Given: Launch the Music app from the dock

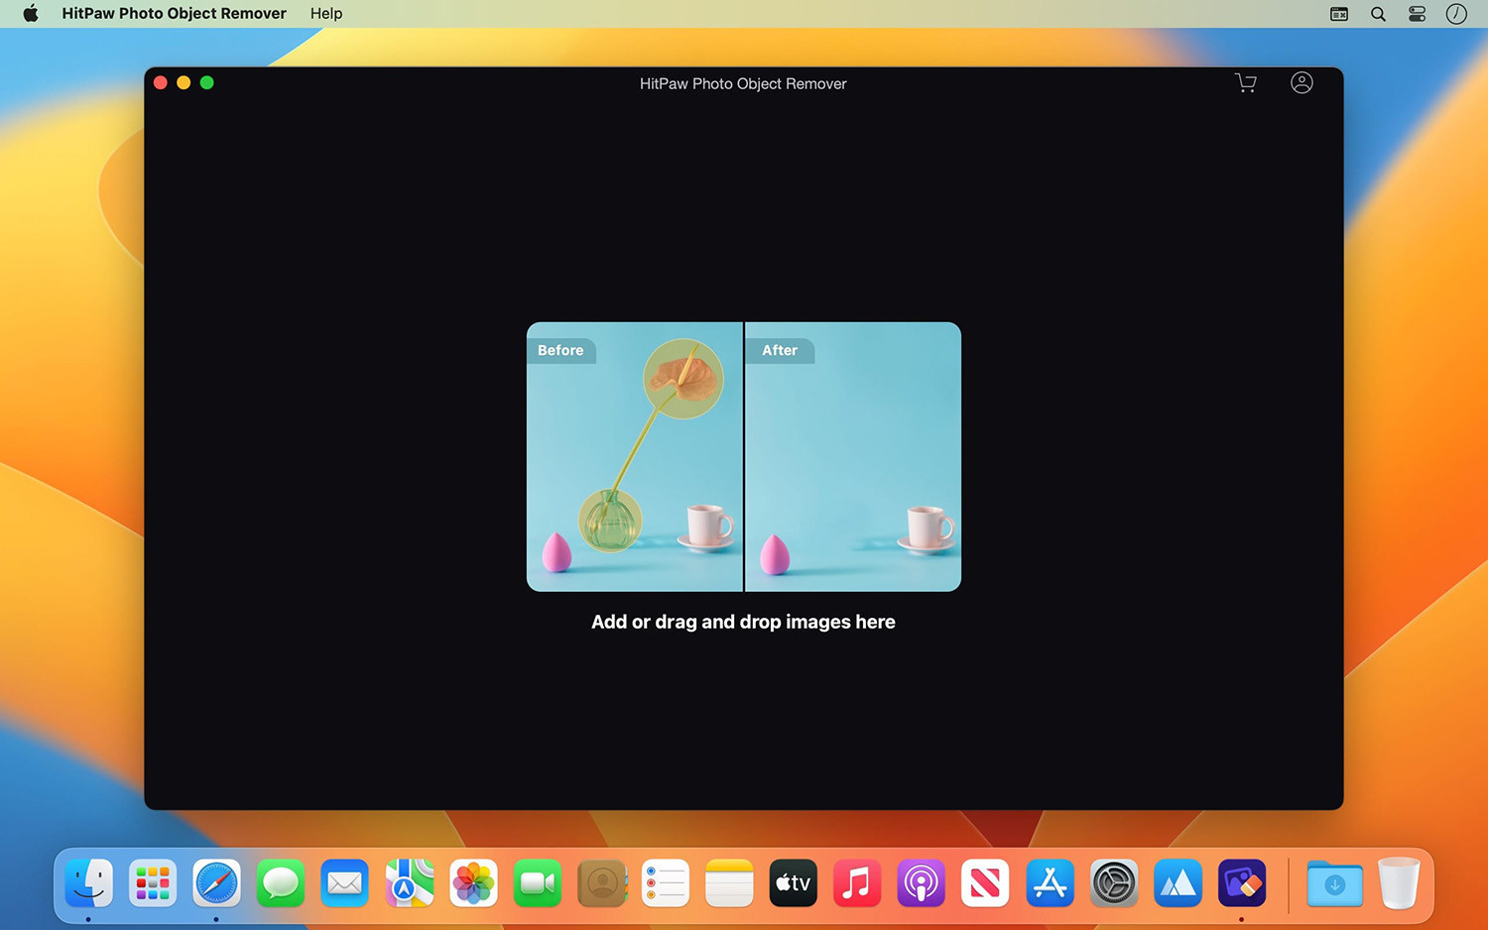Looking at the screenshot, I should [x=856, y=882].
